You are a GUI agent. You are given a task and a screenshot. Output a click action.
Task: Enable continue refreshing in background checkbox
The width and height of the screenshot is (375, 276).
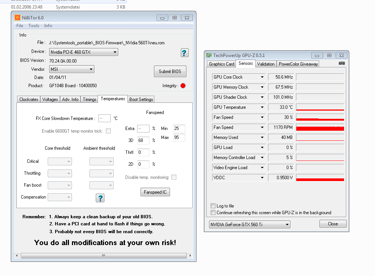tap(213, 212)
